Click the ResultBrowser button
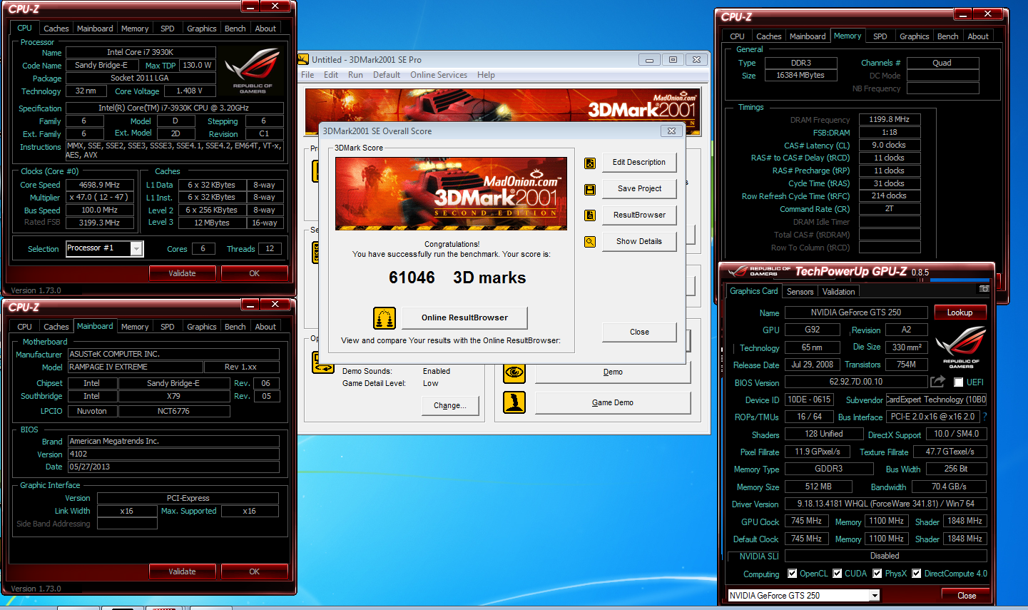 coord(639,215)
